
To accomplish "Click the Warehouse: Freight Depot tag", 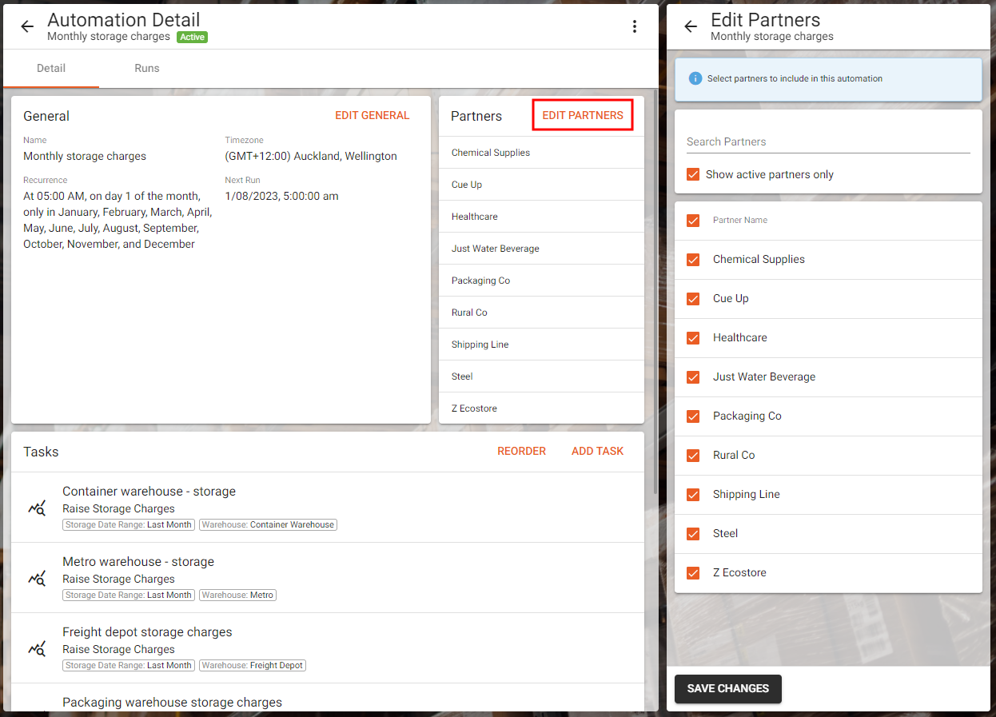I will pos(253,666).
